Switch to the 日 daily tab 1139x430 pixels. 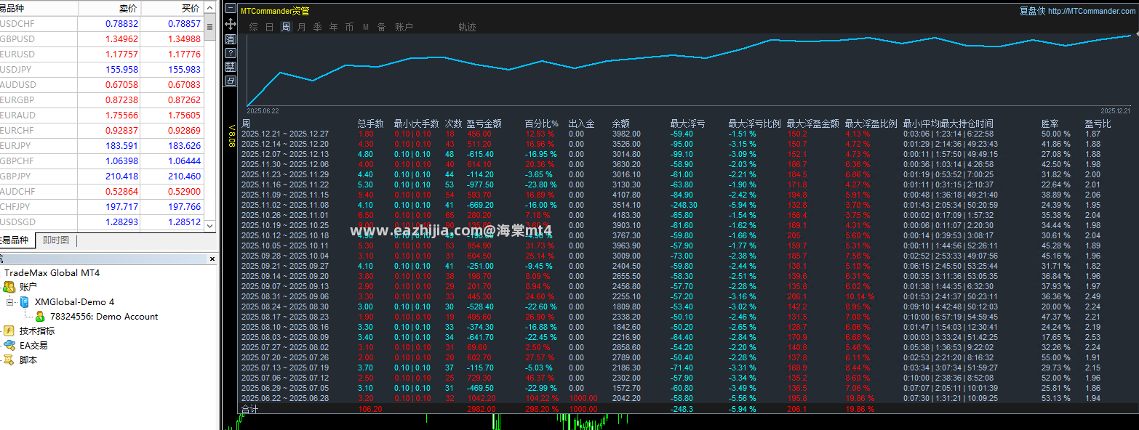269,27
